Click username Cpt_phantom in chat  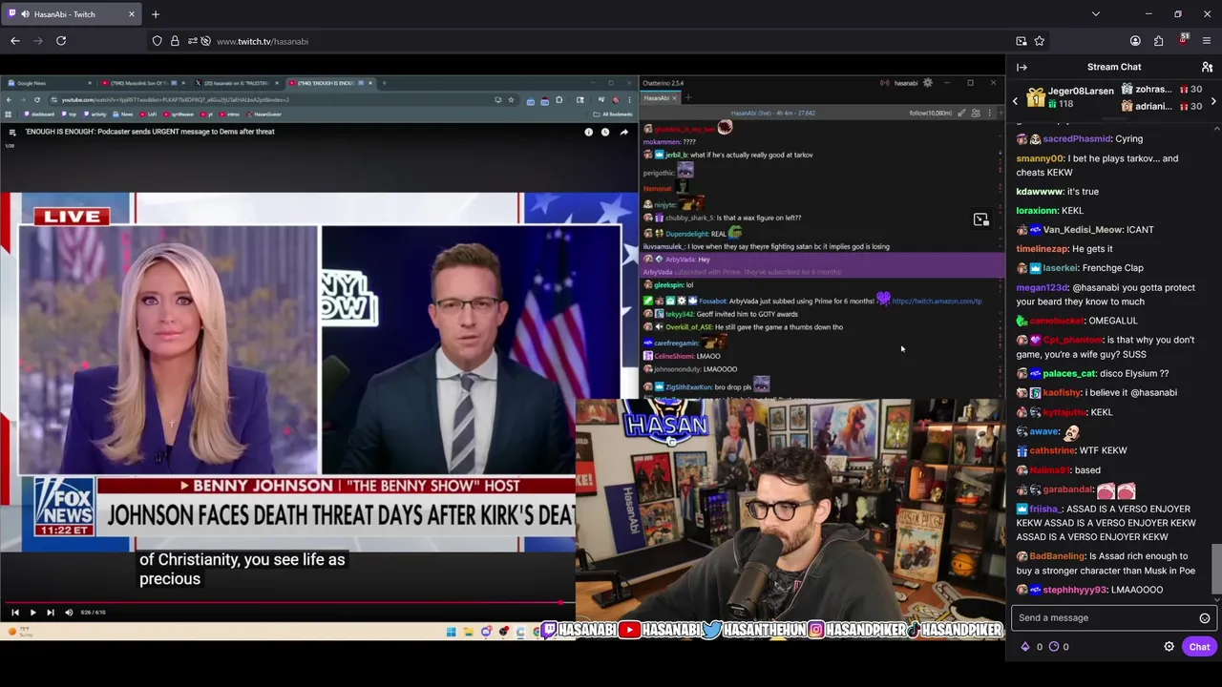pyautogui.click(x=1072, y=341)
